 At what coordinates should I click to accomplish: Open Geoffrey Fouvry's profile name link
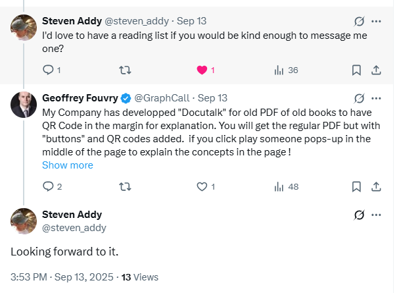[80, 98]
